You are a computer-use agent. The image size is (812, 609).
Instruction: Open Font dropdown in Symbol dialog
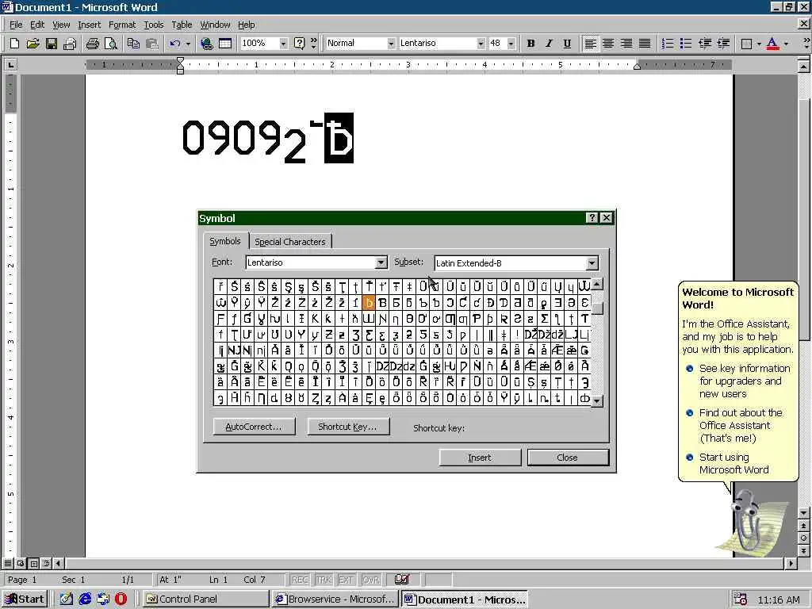(381, 262)
